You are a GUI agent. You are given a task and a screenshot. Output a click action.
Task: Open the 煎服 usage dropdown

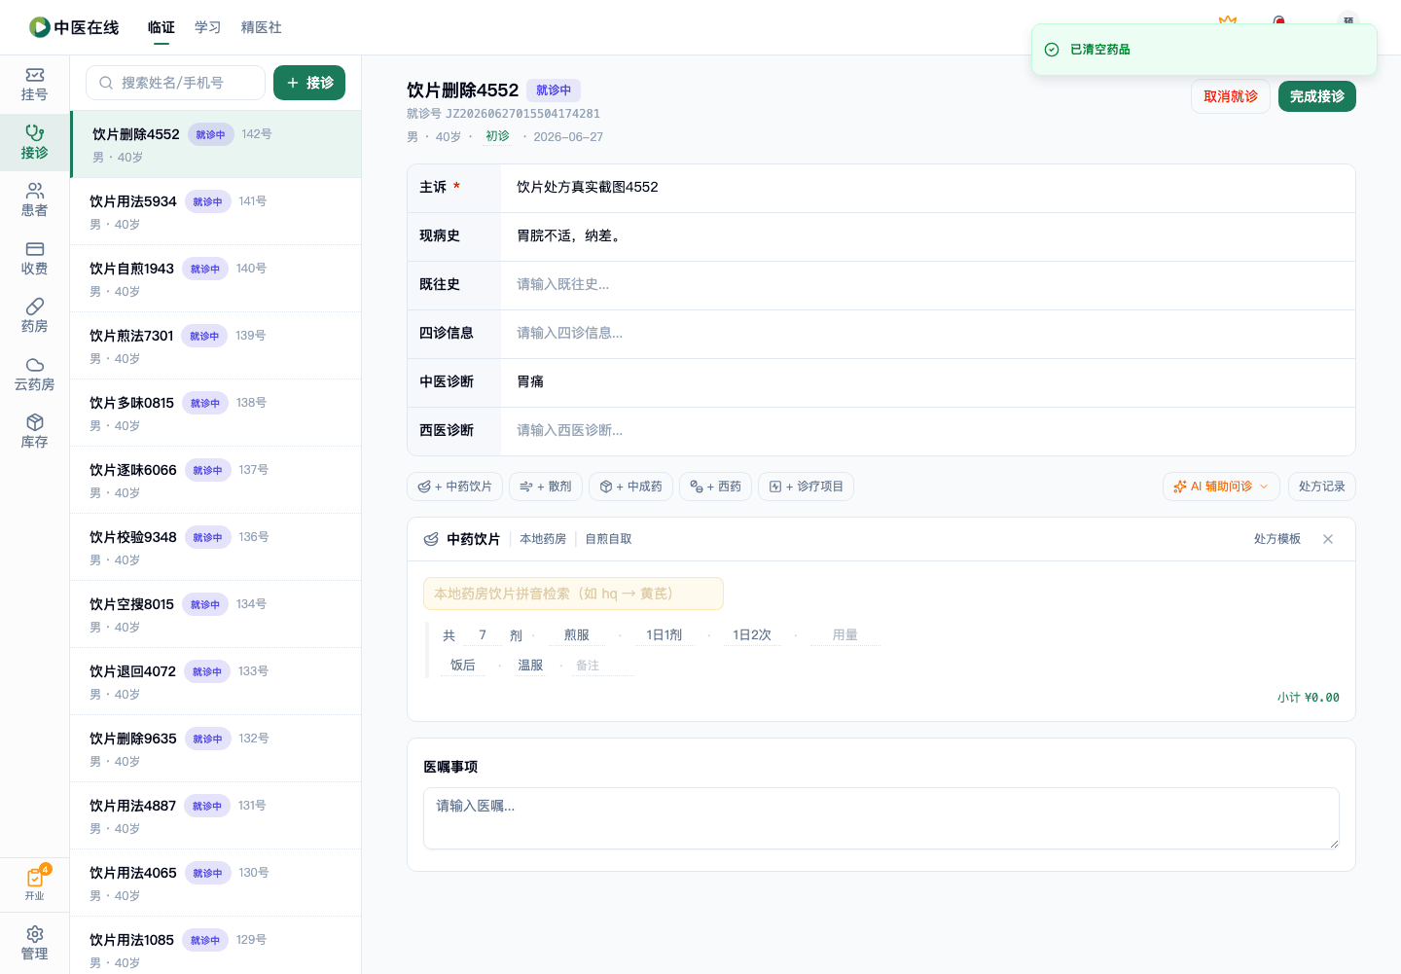pyautogui.click(x=577, y=635)
